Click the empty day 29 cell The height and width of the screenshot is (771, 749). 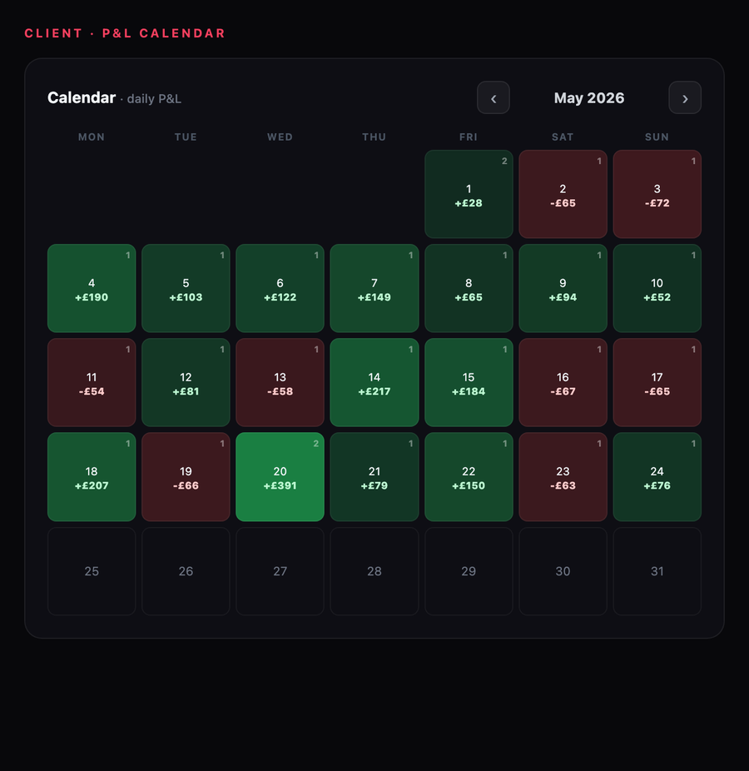pyautogui.click(x=469, y=571)
